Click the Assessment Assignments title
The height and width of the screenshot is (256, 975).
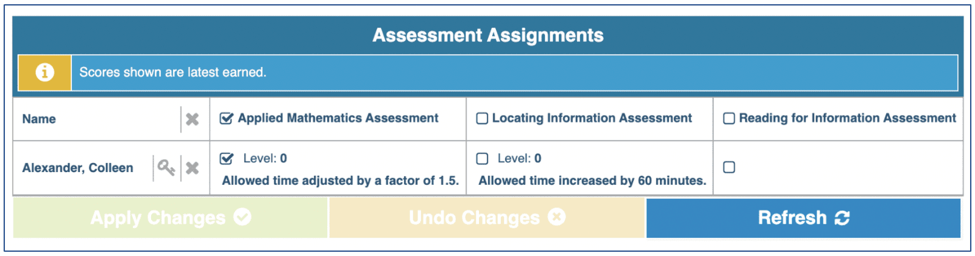coord(487,35)
